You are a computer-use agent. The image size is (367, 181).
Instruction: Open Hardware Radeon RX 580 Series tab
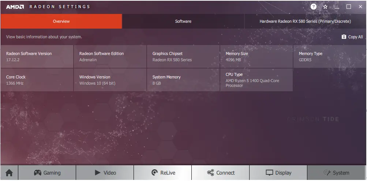tap(305, 21)
